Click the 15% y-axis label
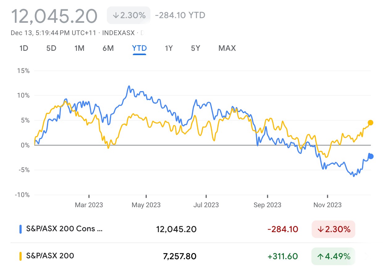This screenshot has height=266, width=388. click(23, 71)
